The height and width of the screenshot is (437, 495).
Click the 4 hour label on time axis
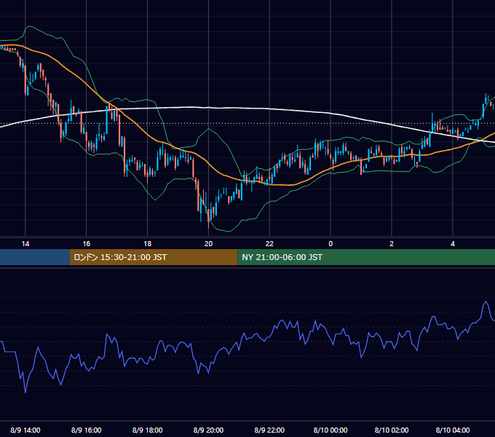pyautogui.click(x=453, y=244)
